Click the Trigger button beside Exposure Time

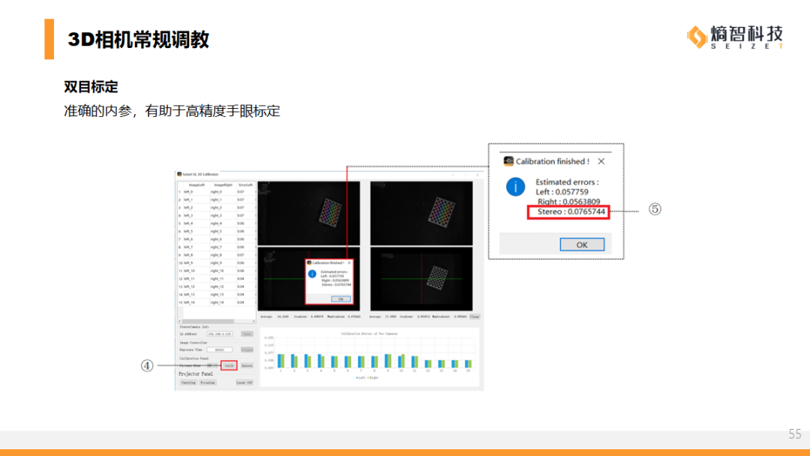click(247, 349)
